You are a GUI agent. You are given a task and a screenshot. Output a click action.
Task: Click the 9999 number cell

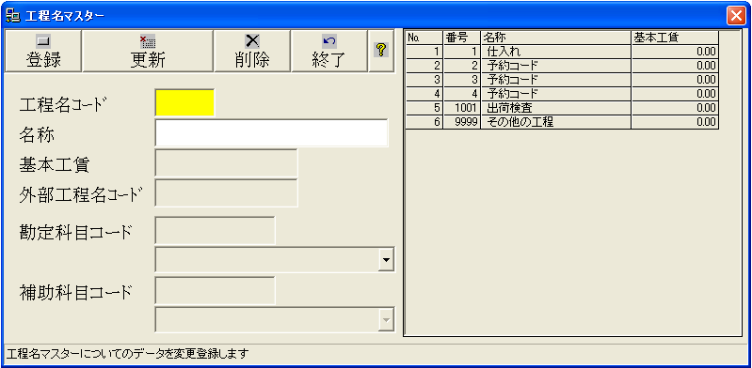pyautogui.click(x=462, y=122)
